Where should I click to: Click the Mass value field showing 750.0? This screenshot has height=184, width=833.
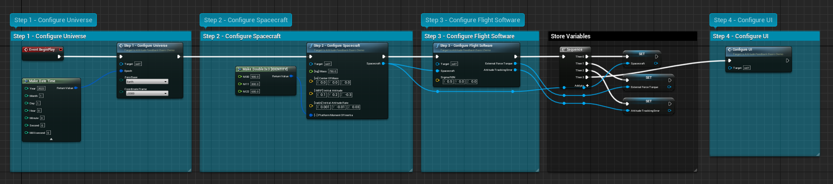[333, 71]
